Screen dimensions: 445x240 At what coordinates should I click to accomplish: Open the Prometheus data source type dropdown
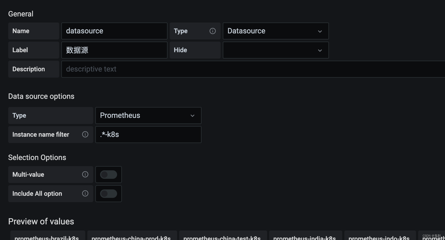click(148, 115)
